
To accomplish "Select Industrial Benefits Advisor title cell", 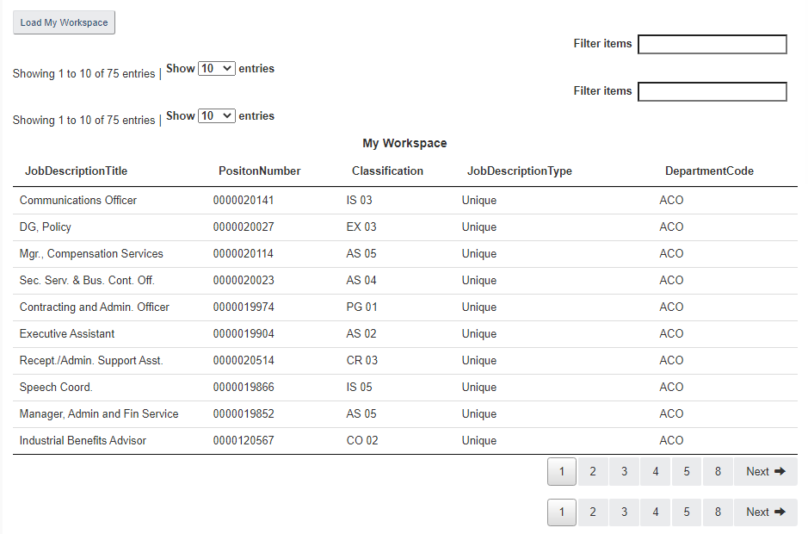I will pos(83,441).
